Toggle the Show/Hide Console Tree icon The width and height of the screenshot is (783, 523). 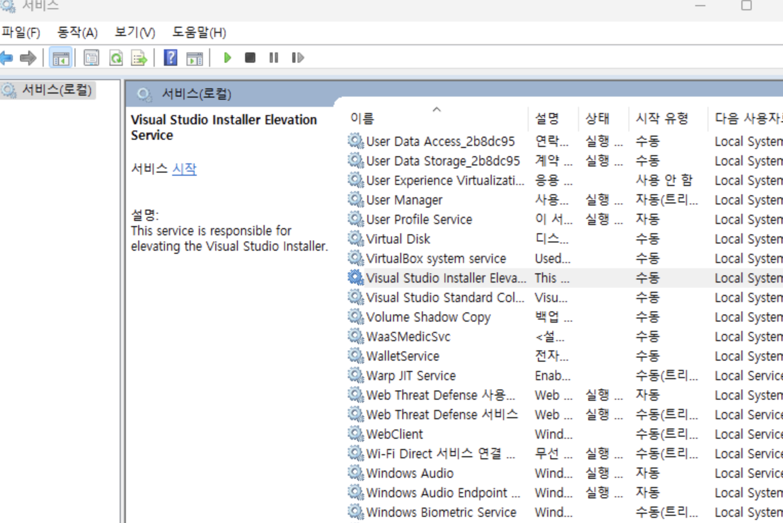point(61,58)
